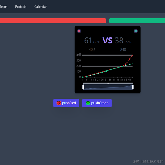The image size is (165, 165).
Task: Click the 61.85% red percentage text
Action: point(92,41)
